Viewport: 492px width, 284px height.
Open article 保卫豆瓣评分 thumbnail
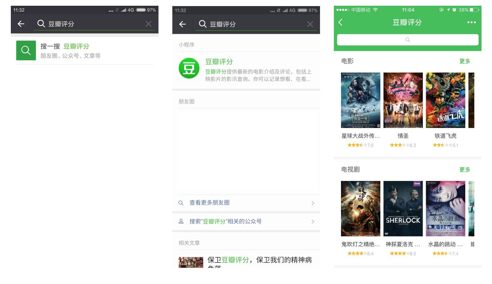(x=191, y=262)
